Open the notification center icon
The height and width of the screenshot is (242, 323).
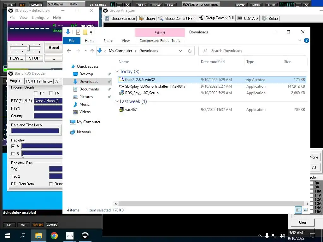point(313,236)
